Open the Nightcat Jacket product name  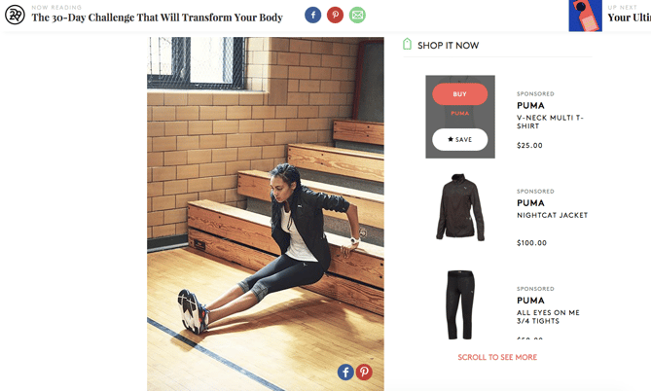tap(552, 215)
